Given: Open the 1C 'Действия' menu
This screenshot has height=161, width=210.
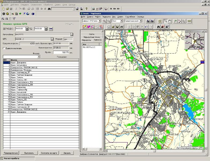Looking at the screenshot, I should point(14,5).
